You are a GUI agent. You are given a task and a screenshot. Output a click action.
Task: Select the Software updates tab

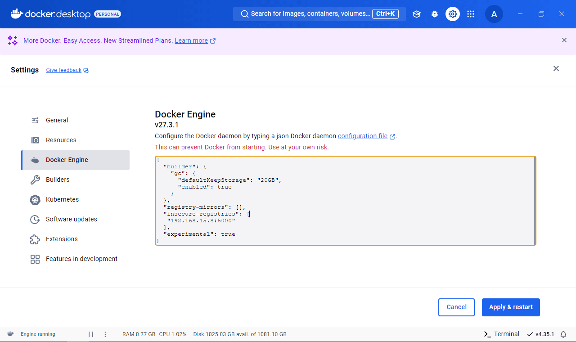click(75, 219)
